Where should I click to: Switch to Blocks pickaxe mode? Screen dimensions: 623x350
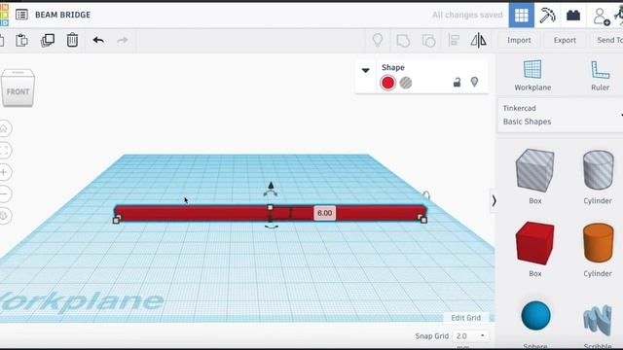pyautogui.click(x=547, y=16)
